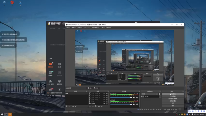Click the microphone icon in the IME bar

(199, 111)
